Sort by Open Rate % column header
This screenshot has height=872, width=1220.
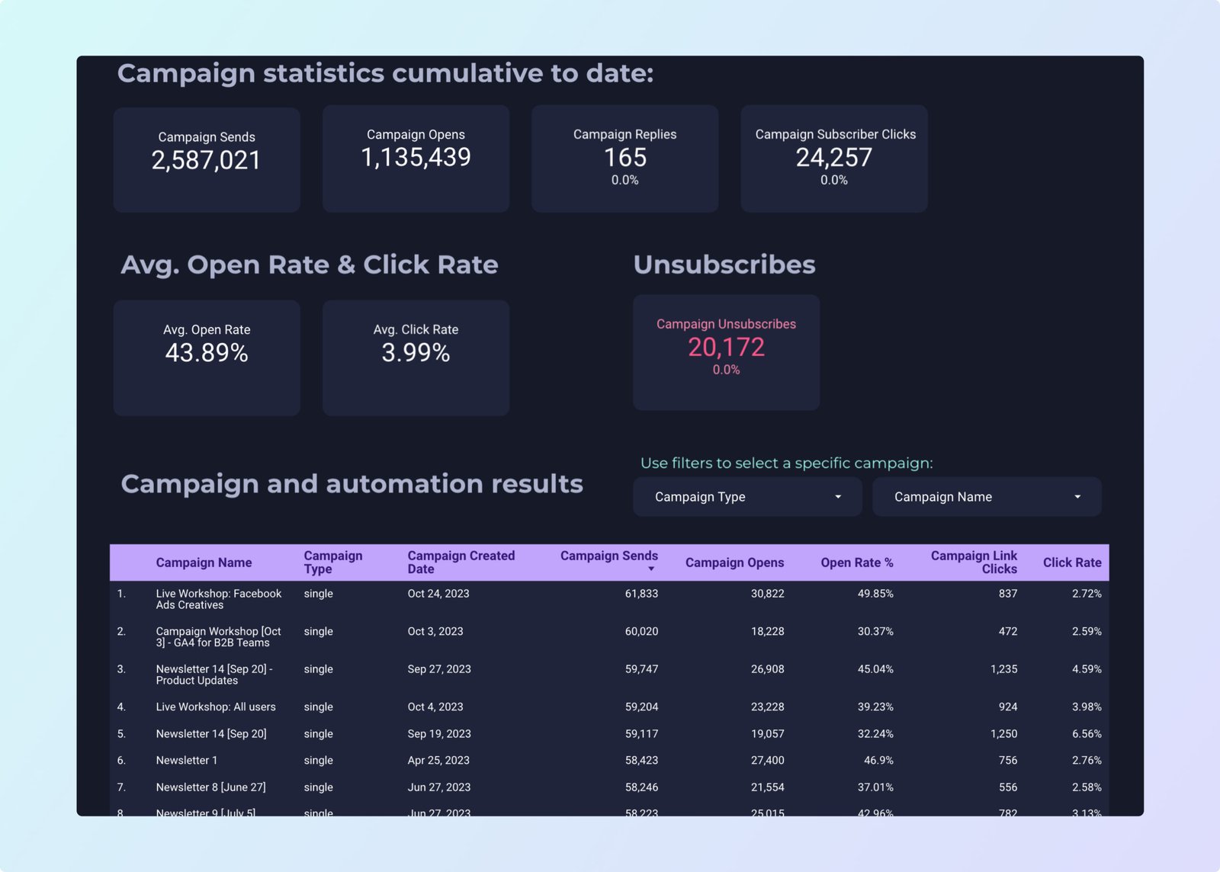tap(856, 563)
